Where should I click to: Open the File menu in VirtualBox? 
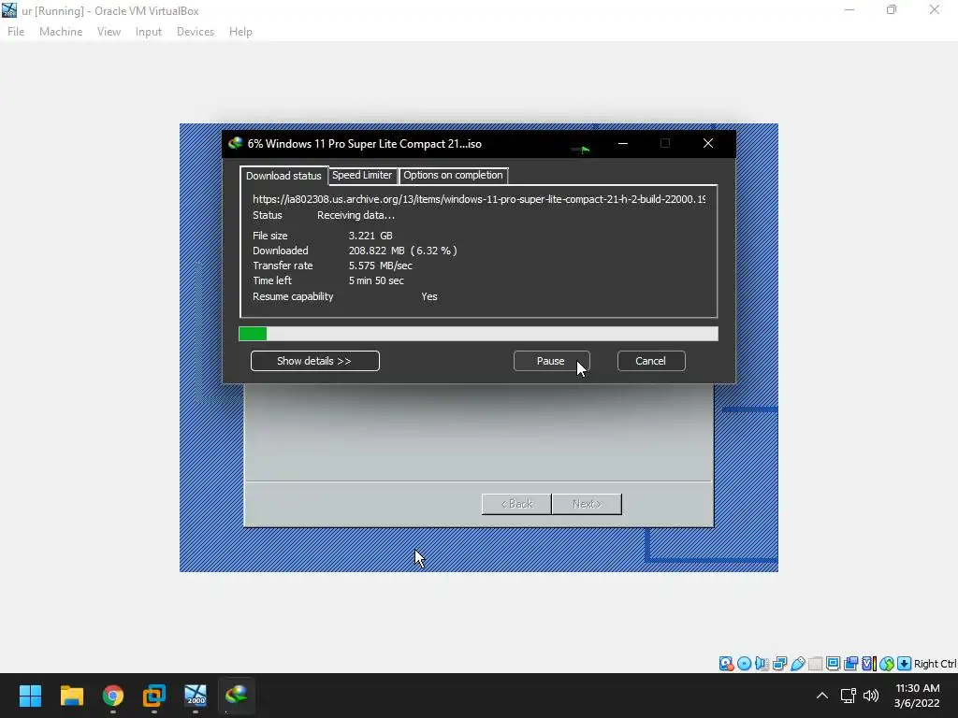(16, 32)
